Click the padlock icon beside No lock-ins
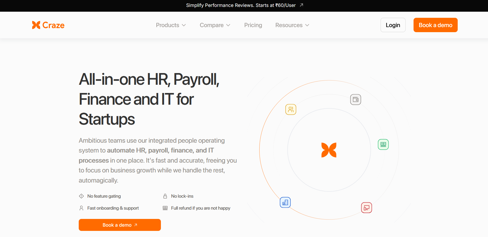The height and width of the screenshot is (237, 488). pos(165,196)
